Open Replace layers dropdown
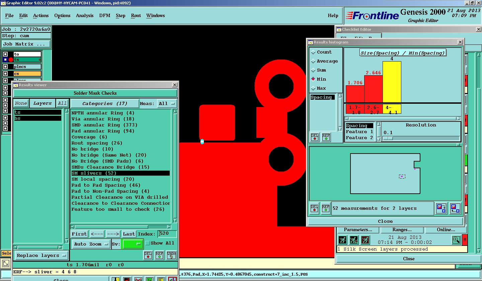Viewport: 482px width, 281px height. (42, 256)
